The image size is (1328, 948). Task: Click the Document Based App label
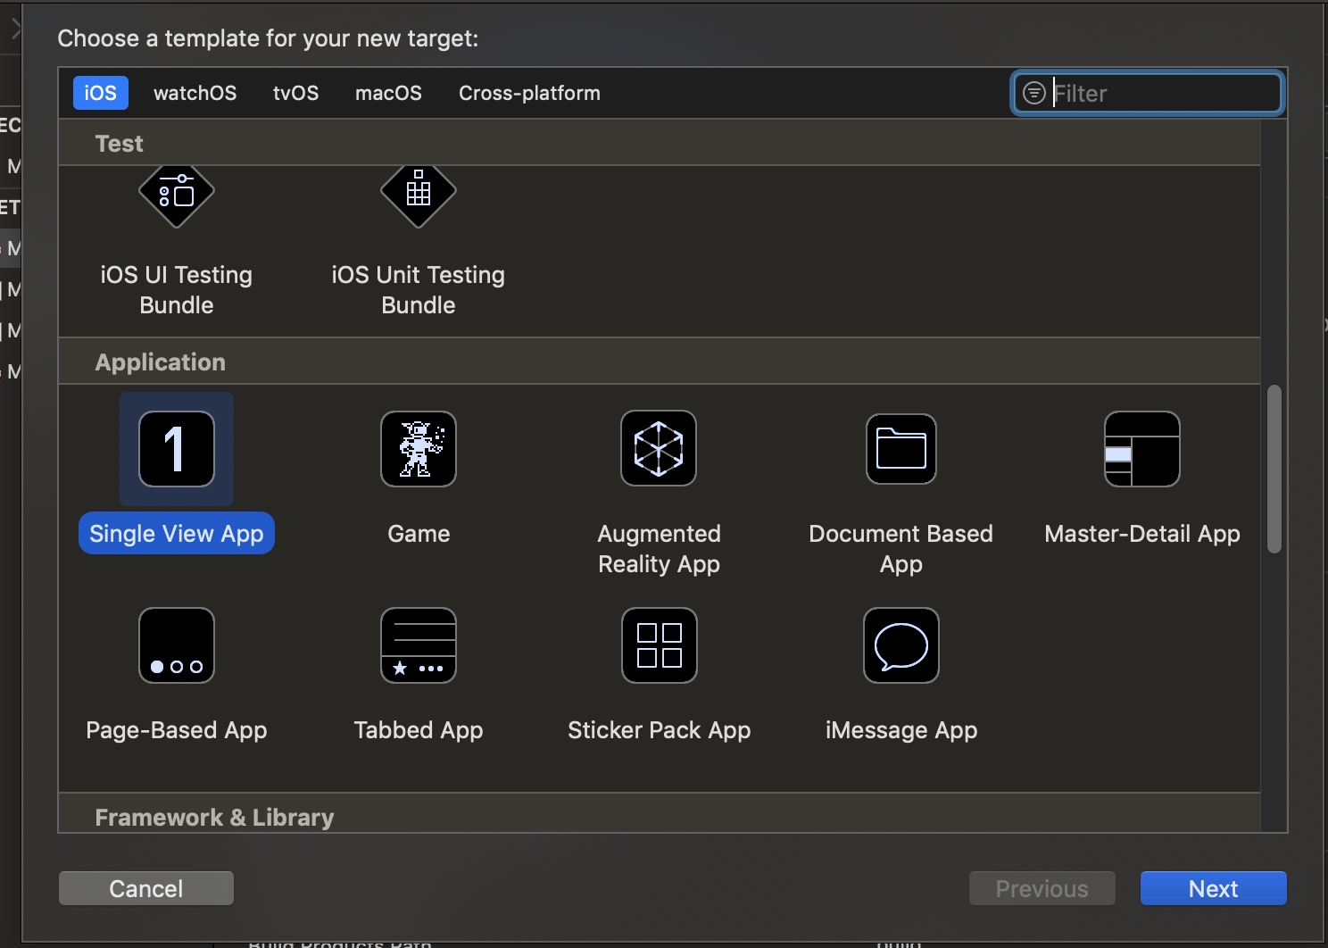[x=901, y=548]
